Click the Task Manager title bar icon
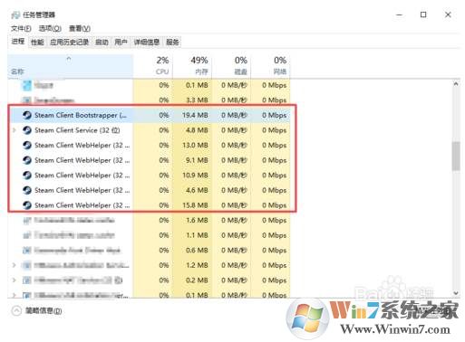465x342 pixels. click(15, 14)
